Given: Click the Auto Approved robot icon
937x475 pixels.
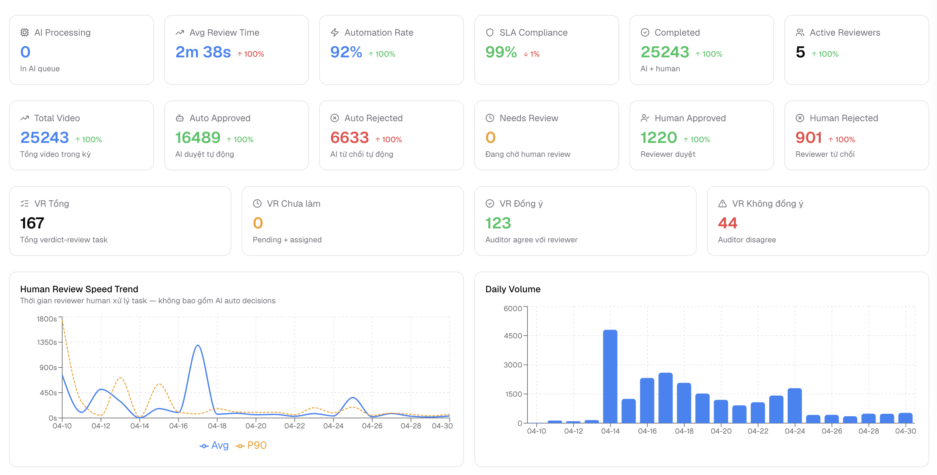Looking at the screenshot, I should (x=180, y=118).
